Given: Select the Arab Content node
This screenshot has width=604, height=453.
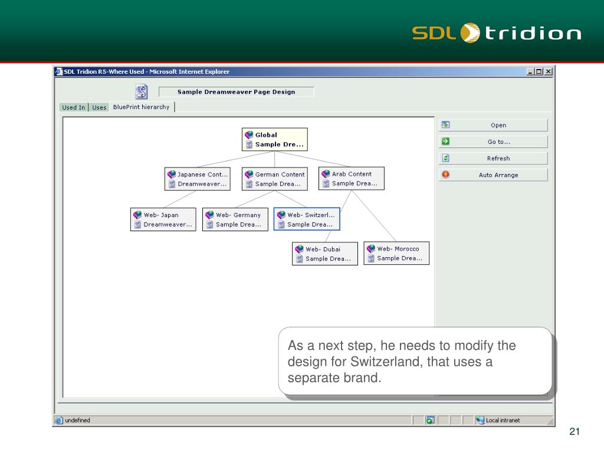Looking at the screenshot, I should point(352,178).
